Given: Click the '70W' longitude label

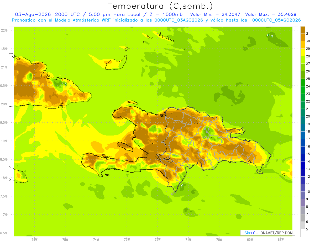Looking at the screenshot, I should pos(219,239).
